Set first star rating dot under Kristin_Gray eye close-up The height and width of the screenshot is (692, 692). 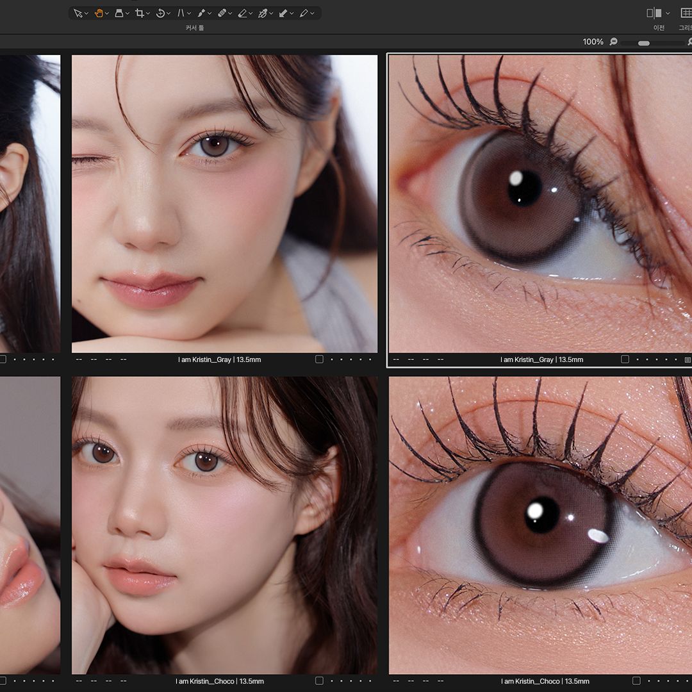(638, 359)
